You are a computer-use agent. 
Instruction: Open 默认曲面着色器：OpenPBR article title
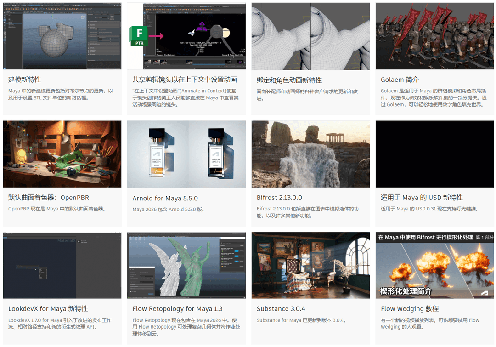pyautogui.click(x=49, y=198)
